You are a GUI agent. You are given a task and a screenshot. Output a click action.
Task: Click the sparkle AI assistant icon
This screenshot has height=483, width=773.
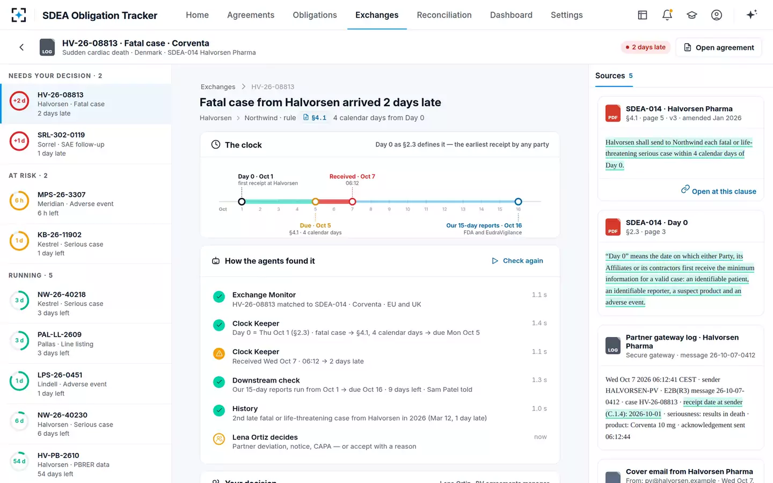tap(752, 14)
